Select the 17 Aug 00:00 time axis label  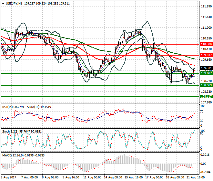click(154, 177)
